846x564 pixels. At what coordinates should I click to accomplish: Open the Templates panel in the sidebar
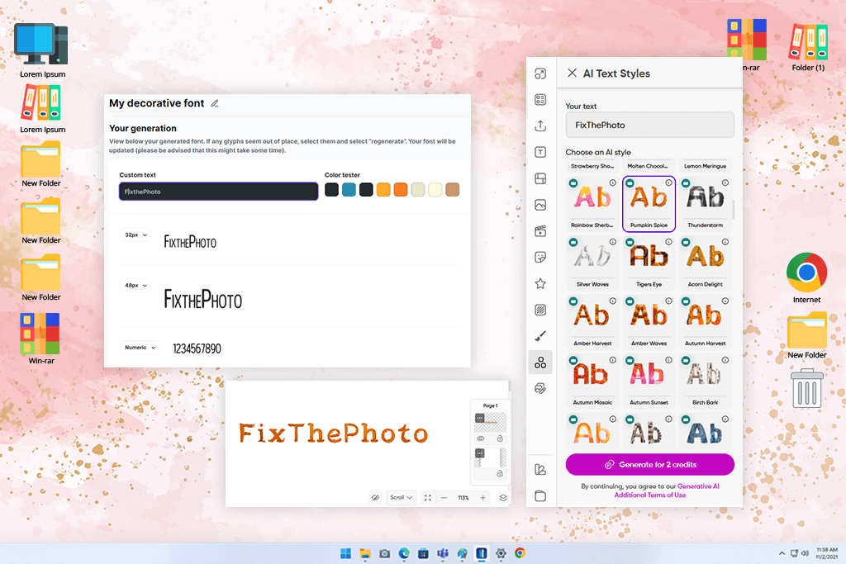coord(540,100)
